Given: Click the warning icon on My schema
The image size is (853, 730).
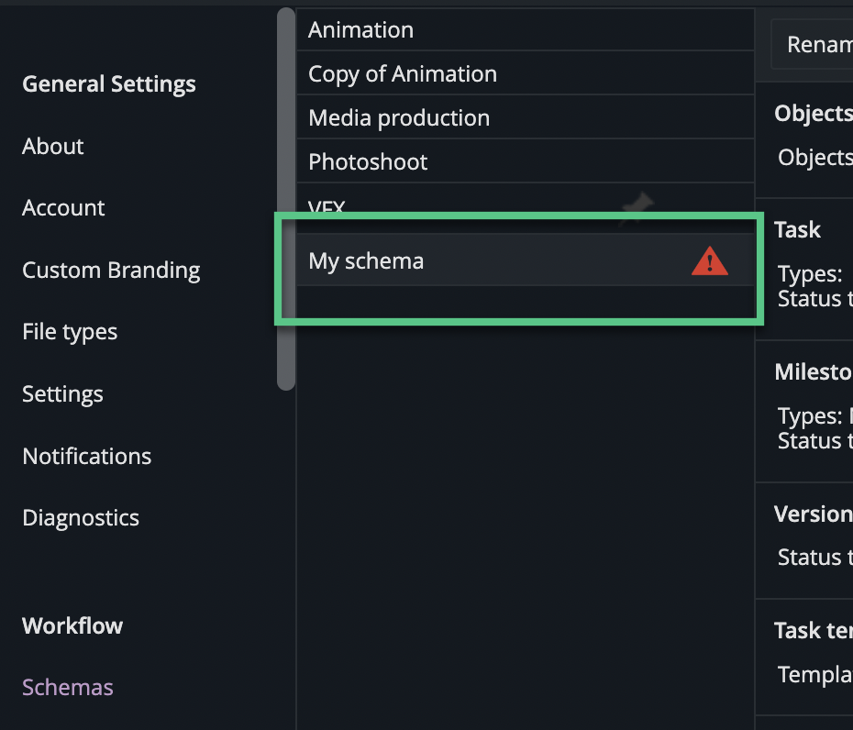Looking at the screenshot, I should [x=710, y=261].
